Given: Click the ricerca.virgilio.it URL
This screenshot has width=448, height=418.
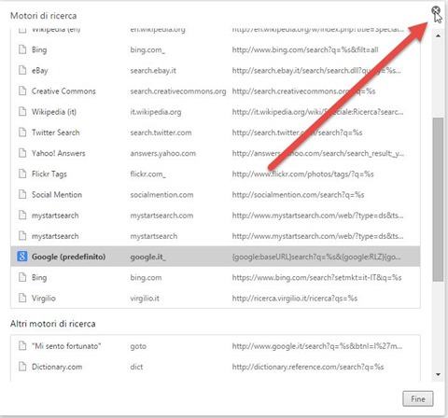Looking at the screenshot, I should coord(295,299).
